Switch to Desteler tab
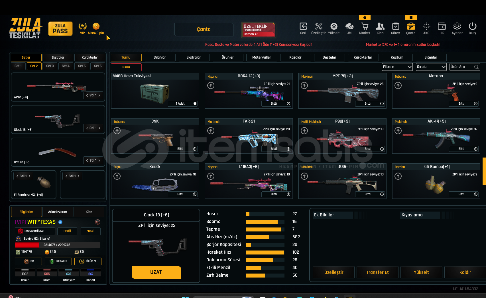 330,57
